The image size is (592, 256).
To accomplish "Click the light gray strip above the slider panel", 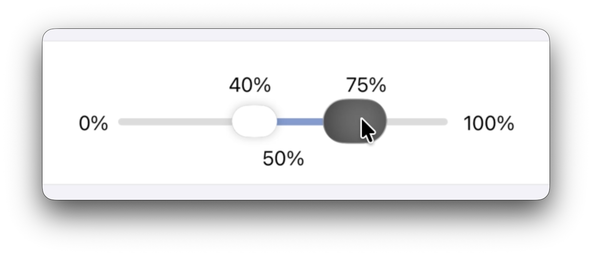I will pyautogui.click(x=295, y=35).
